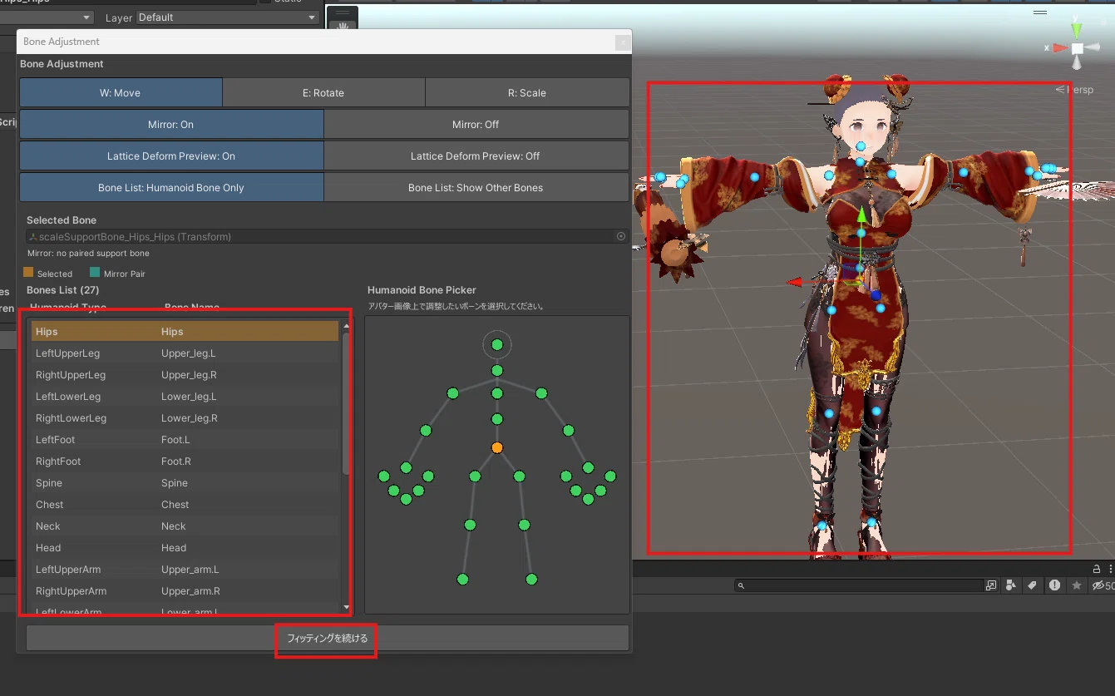Select the RightUpperArm bone row

(185, 591)
